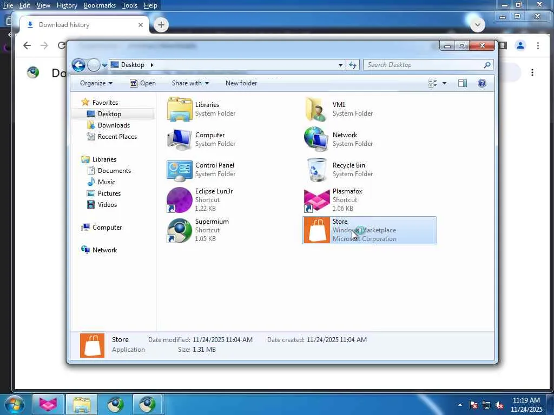Click the Open toolbar button
This screenshot has height=415, width=554.
click(x=143, y=83)
